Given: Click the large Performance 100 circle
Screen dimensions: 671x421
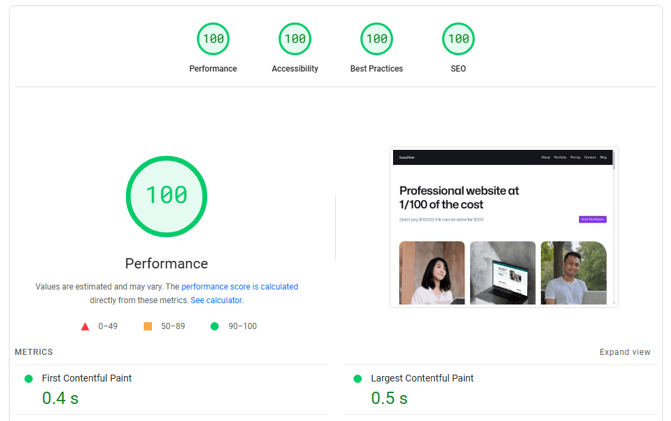Looking at the screenshot, I should 166,196.
